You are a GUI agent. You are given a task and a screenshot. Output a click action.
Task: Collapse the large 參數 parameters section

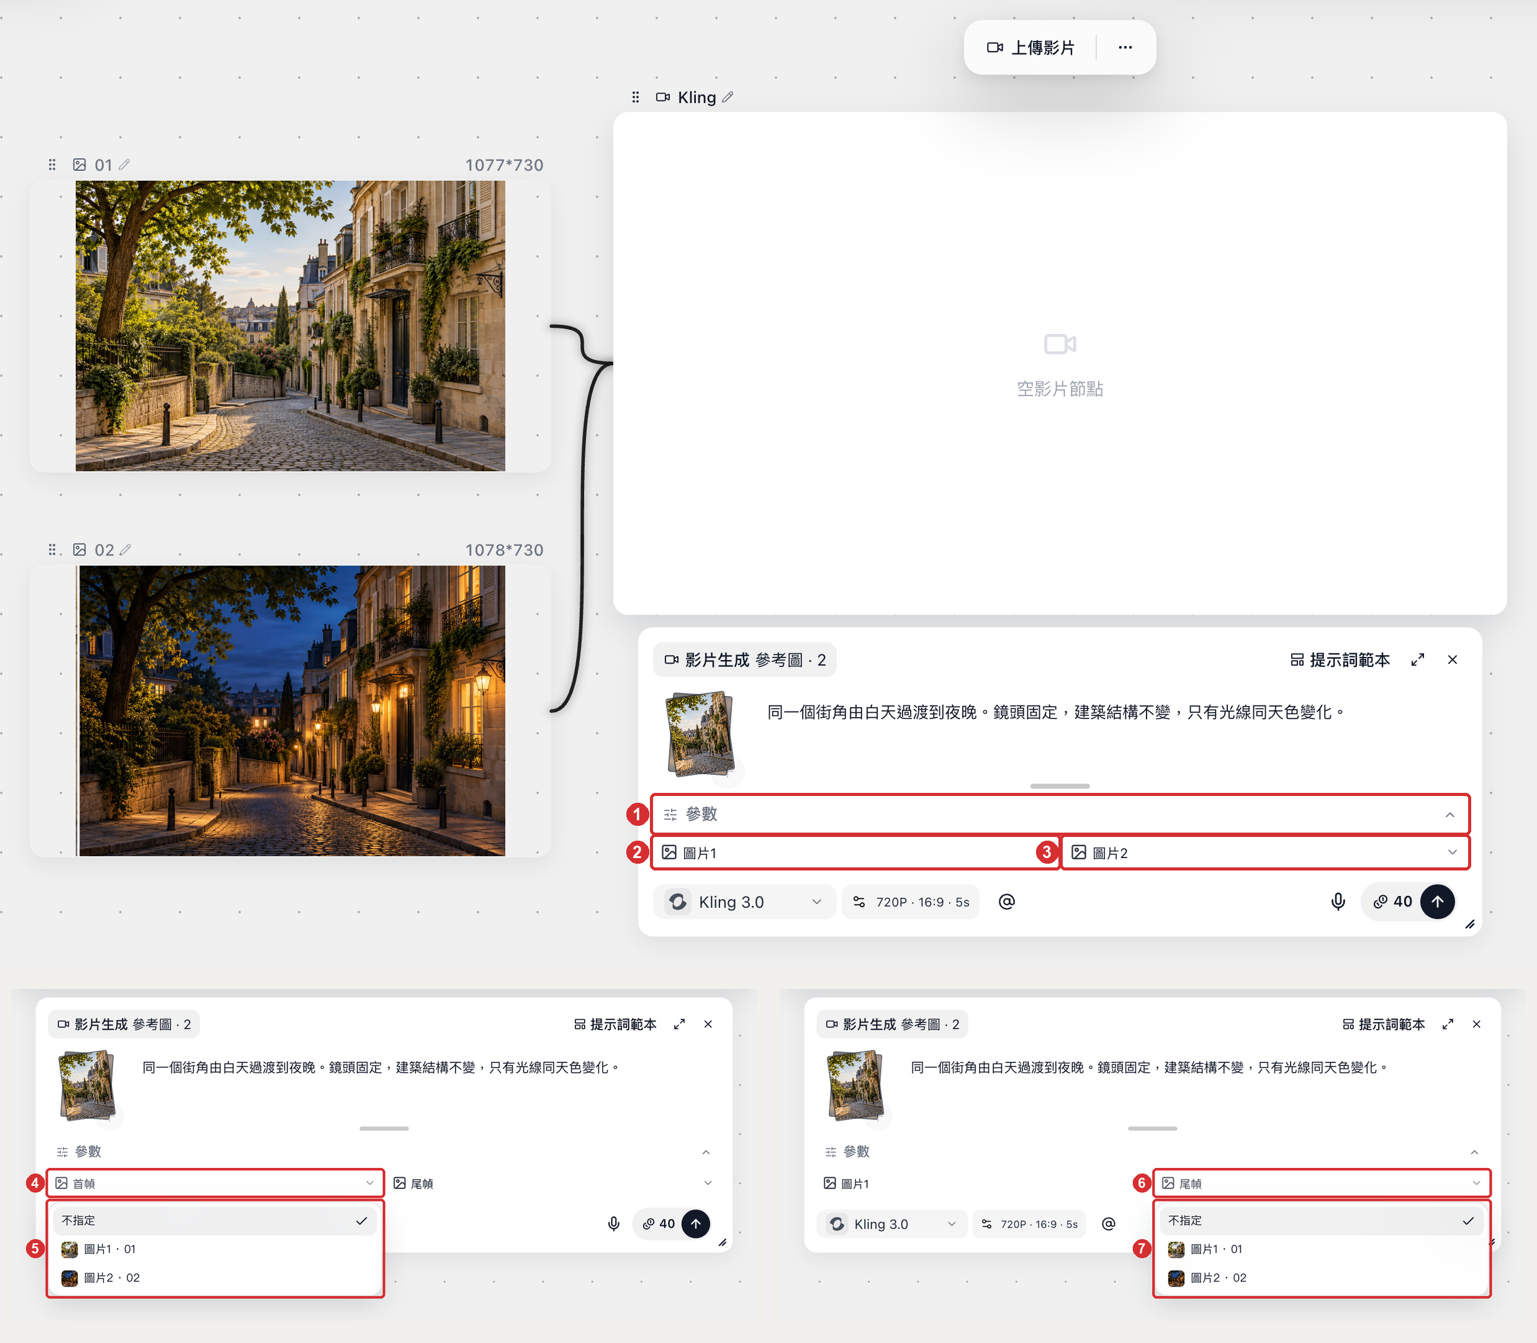click(1060, 815)
